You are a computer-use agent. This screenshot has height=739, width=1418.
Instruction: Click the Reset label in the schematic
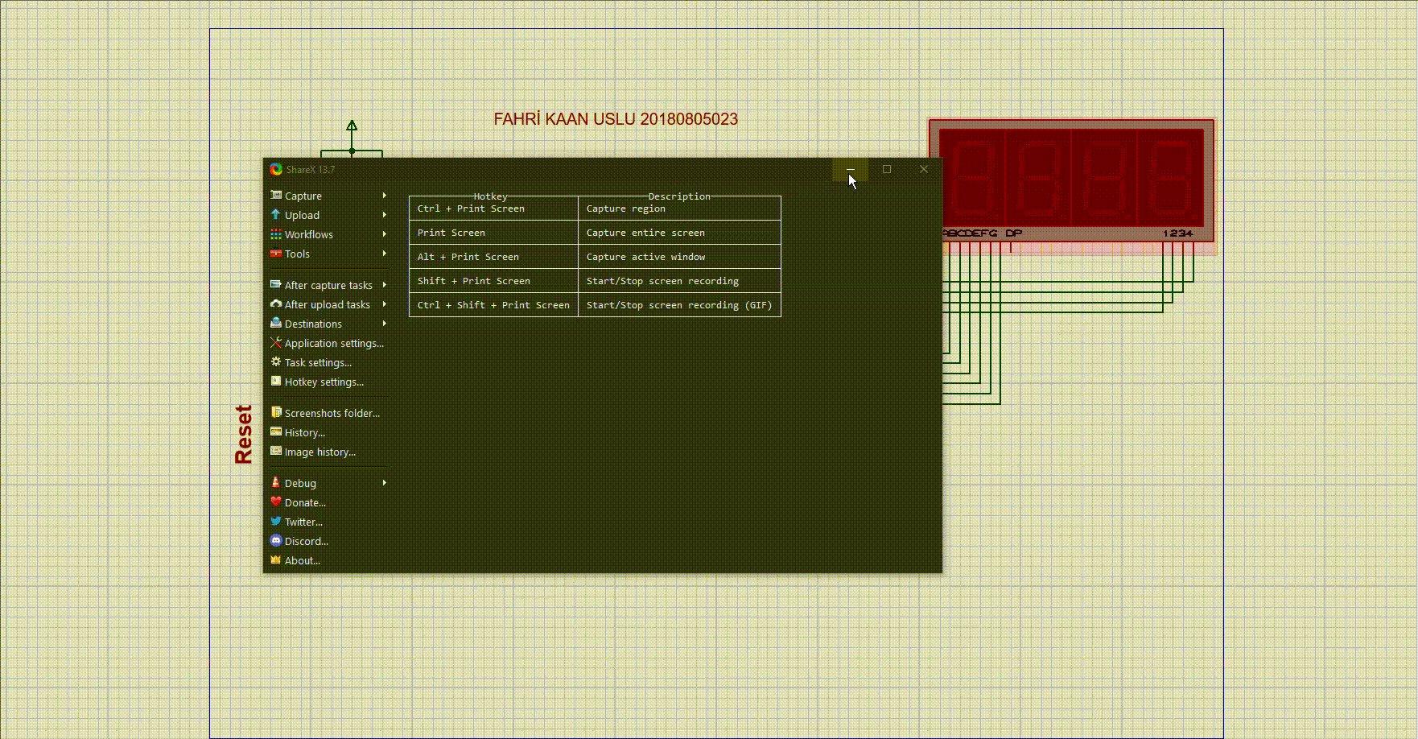click(x=243, y=435)
